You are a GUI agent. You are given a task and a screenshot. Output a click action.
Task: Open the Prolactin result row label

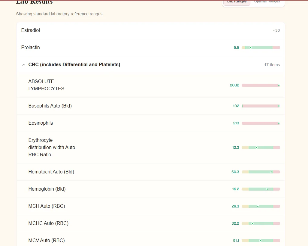(30, 48)
